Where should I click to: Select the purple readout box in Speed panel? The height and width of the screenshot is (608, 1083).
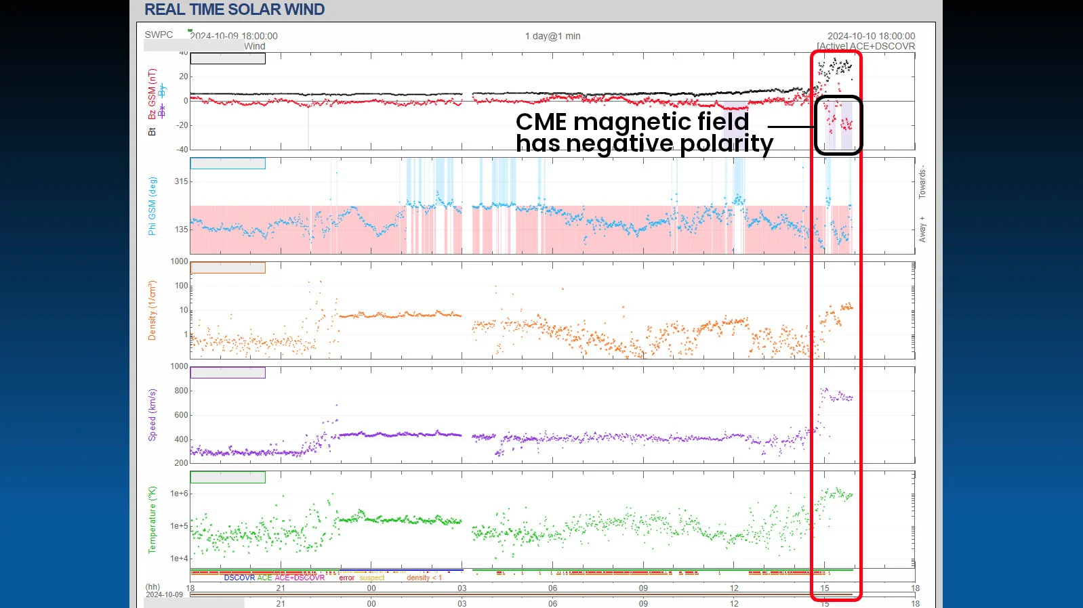228,372
